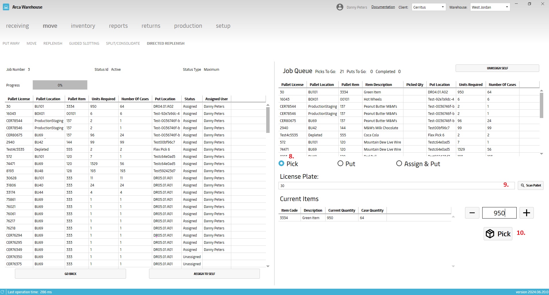The image size is (549, 295).
Task: Select the Put radio button
Action: (340, 163)
